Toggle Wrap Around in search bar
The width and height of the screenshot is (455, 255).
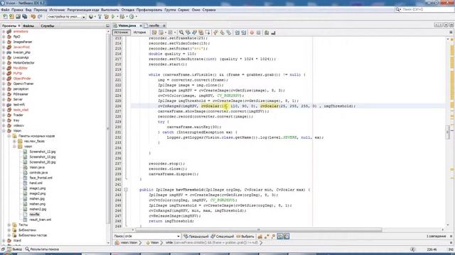click(x=287, y=237)
